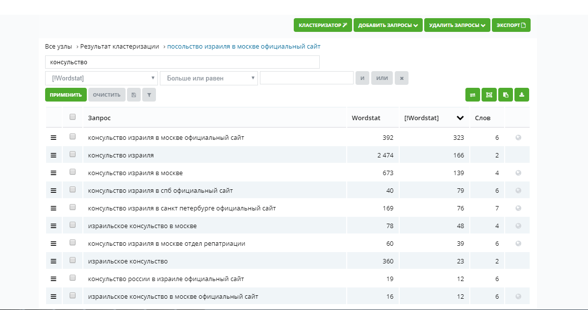Screen dimensions: 588x310
Task: Expand the 'Добавить запросы' dropdown menu
Action: pos(387,25)
